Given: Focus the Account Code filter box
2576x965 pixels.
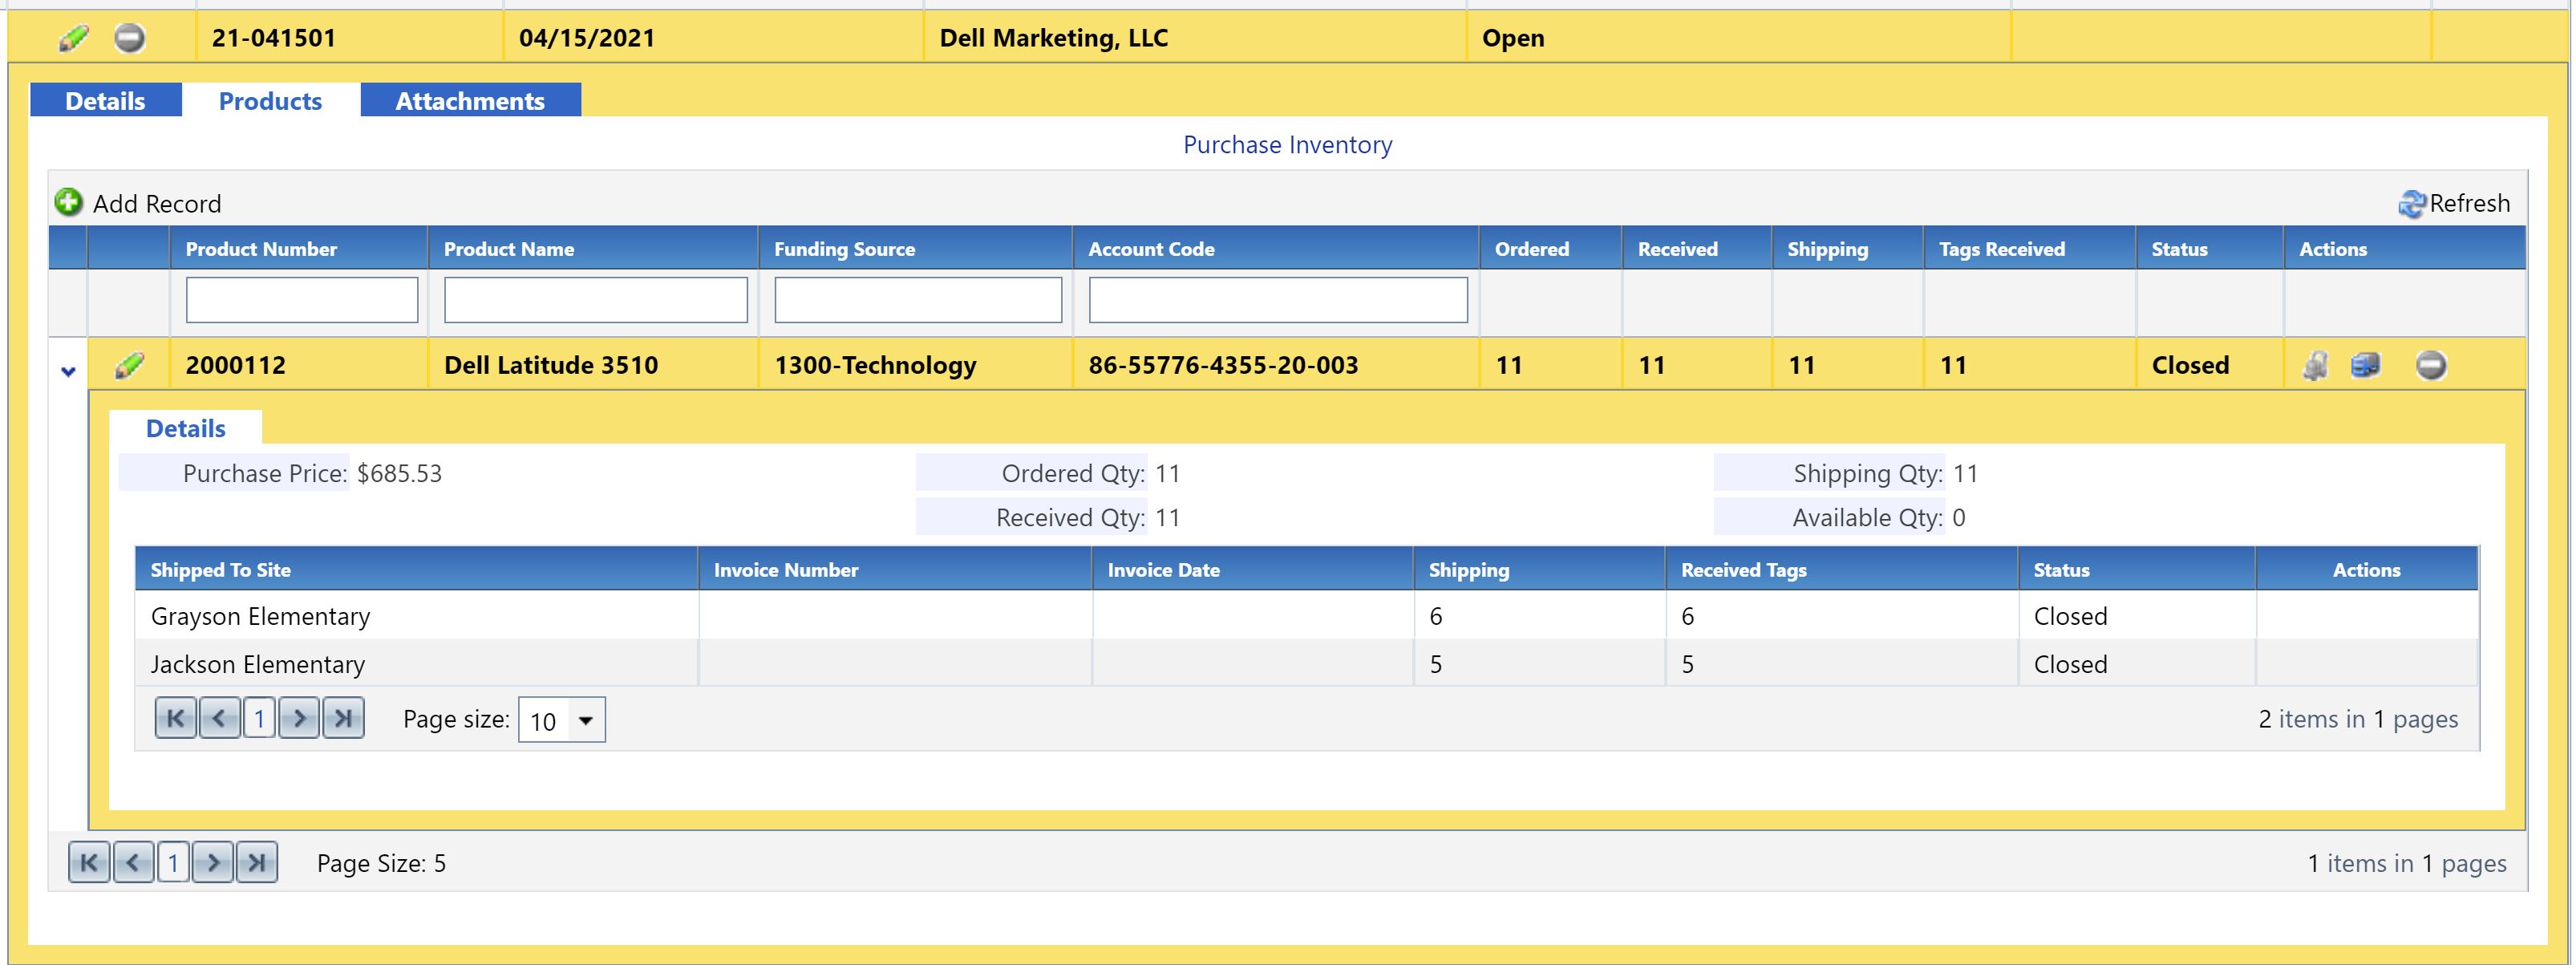Looking at the screenshot, I should point(1278,300).
